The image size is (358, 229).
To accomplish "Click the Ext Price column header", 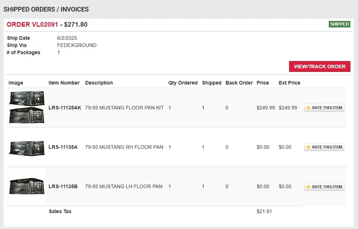I will 289,83.
